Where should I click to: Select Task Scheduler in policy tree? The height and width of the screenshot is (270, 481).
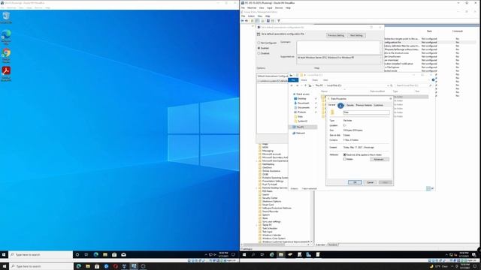coord(270,228)
